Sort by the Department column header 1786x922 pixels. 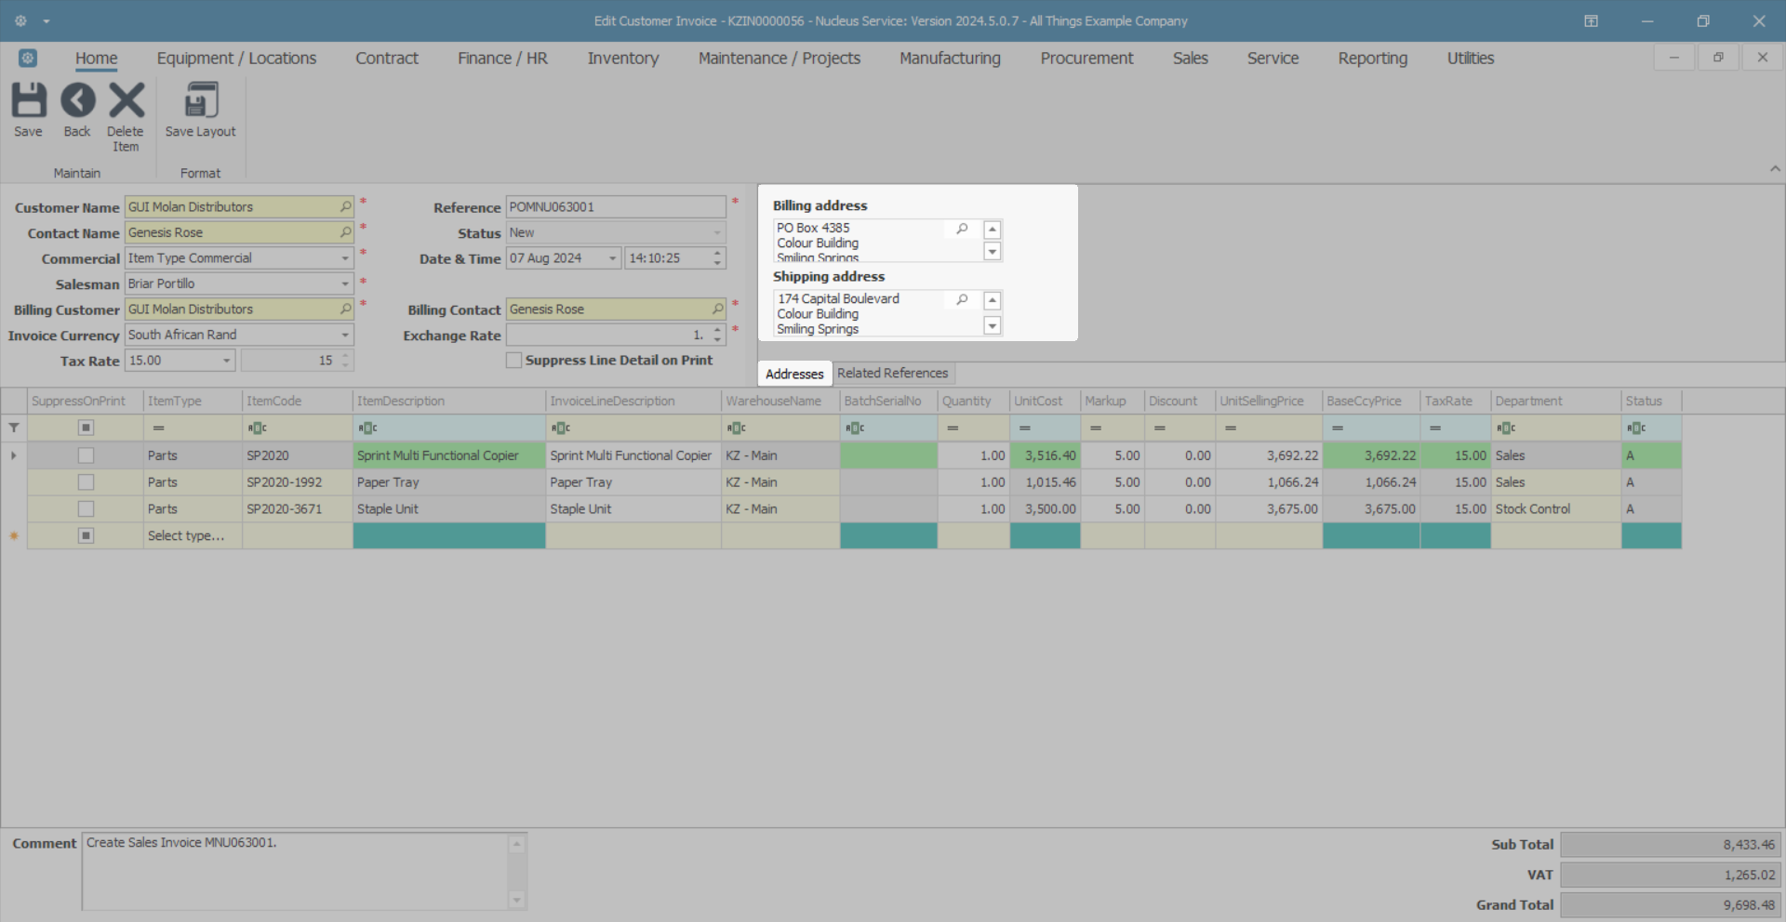(x=1555, y=401)
